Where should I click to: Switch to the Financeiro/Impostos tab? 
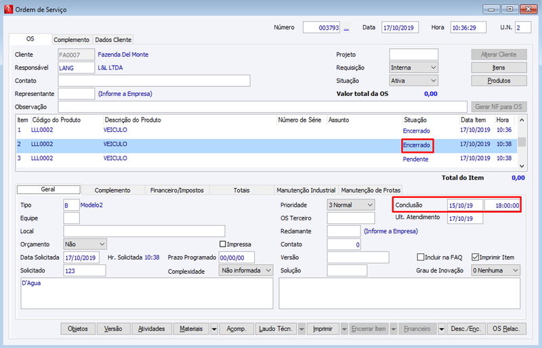[x=177, y=190]
